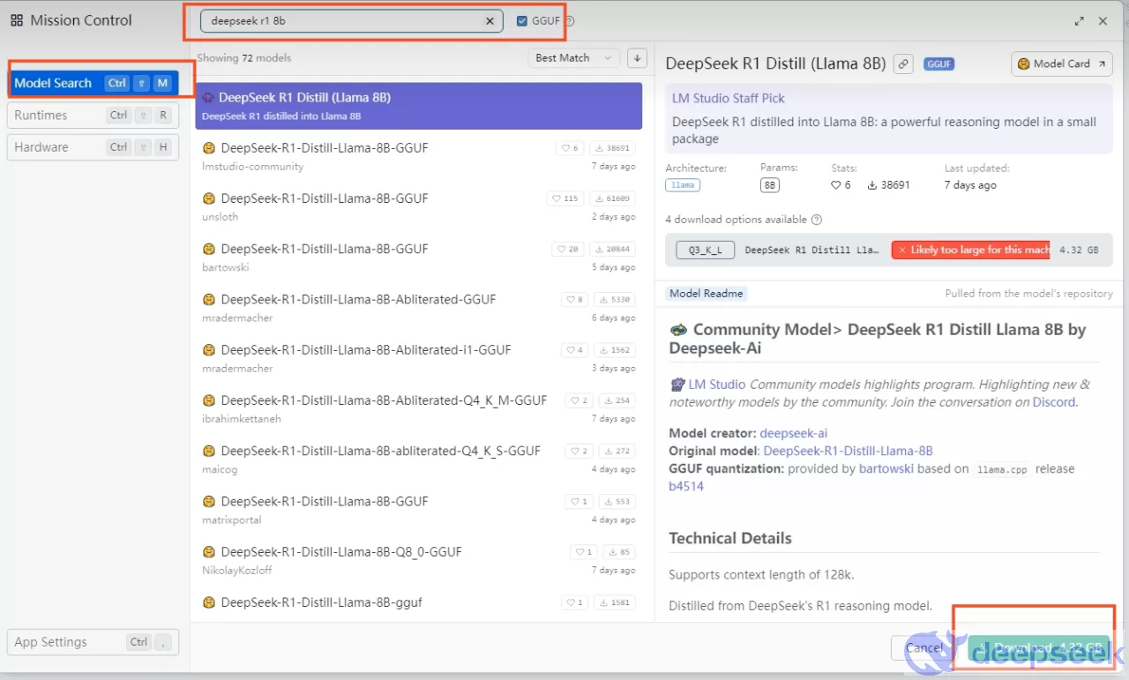Open the DeepSeek-R1-Distill-Llama-8B original model link
Viewport: 1129px width, 680px height.
848,451
